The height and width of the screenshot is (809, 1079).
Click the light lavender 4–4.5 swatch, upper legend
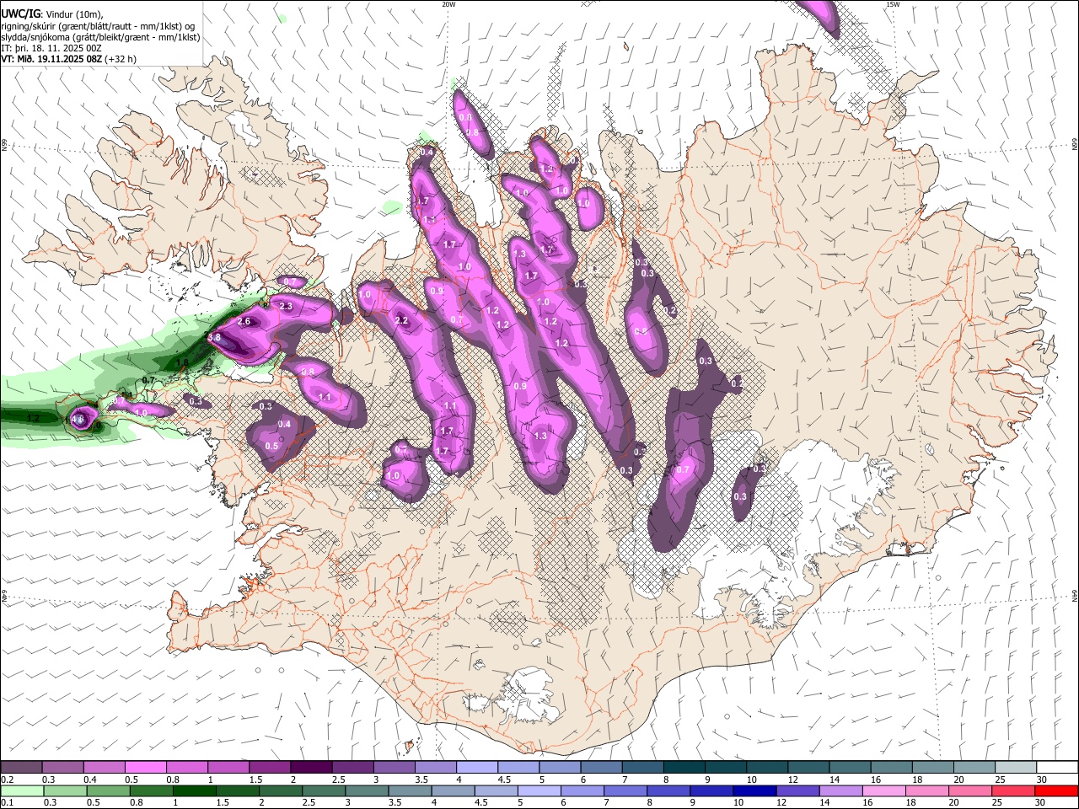tap(477, 767)
